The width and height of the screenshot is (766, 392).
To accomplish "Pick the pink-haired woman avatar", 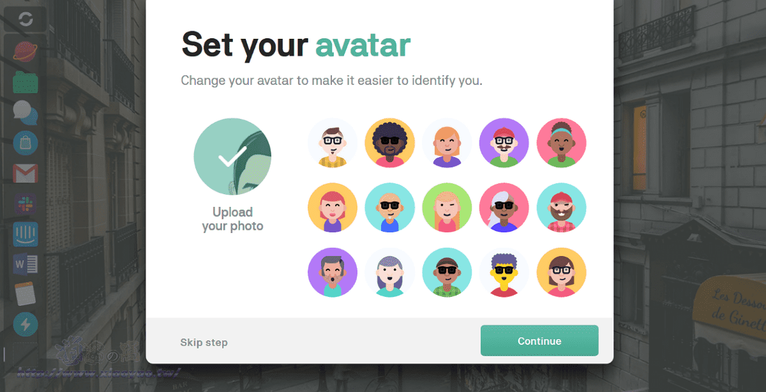I will click(333, 207).
